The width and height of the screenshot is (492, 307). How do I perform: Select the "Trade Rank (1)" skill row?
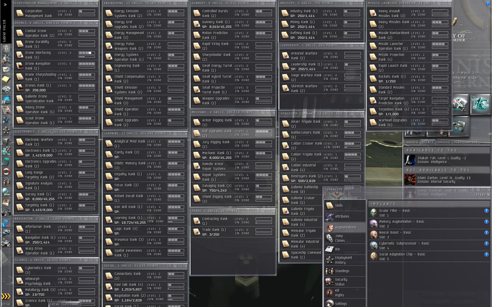pos(233,232)
